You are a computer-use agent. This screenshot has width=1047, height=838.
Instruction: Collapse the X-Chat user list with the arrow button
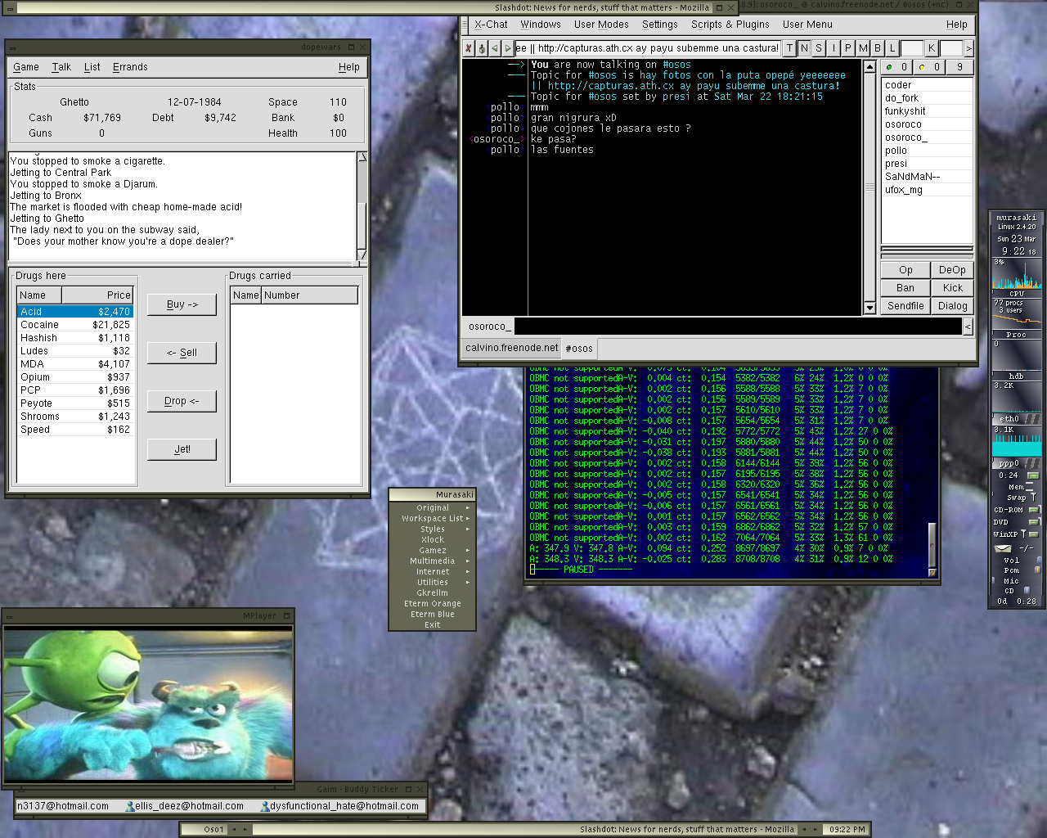968,327
